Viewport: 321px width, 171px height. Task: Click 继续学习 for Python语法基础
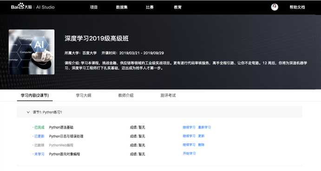point(189,127)
